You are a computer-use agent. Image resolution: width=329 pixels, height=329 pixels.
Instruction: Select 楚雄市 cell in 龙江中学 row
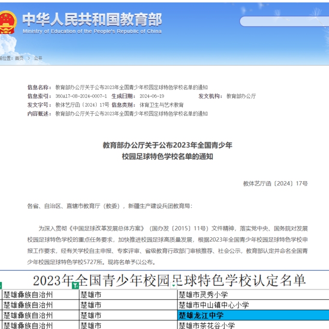coord(128,315)
